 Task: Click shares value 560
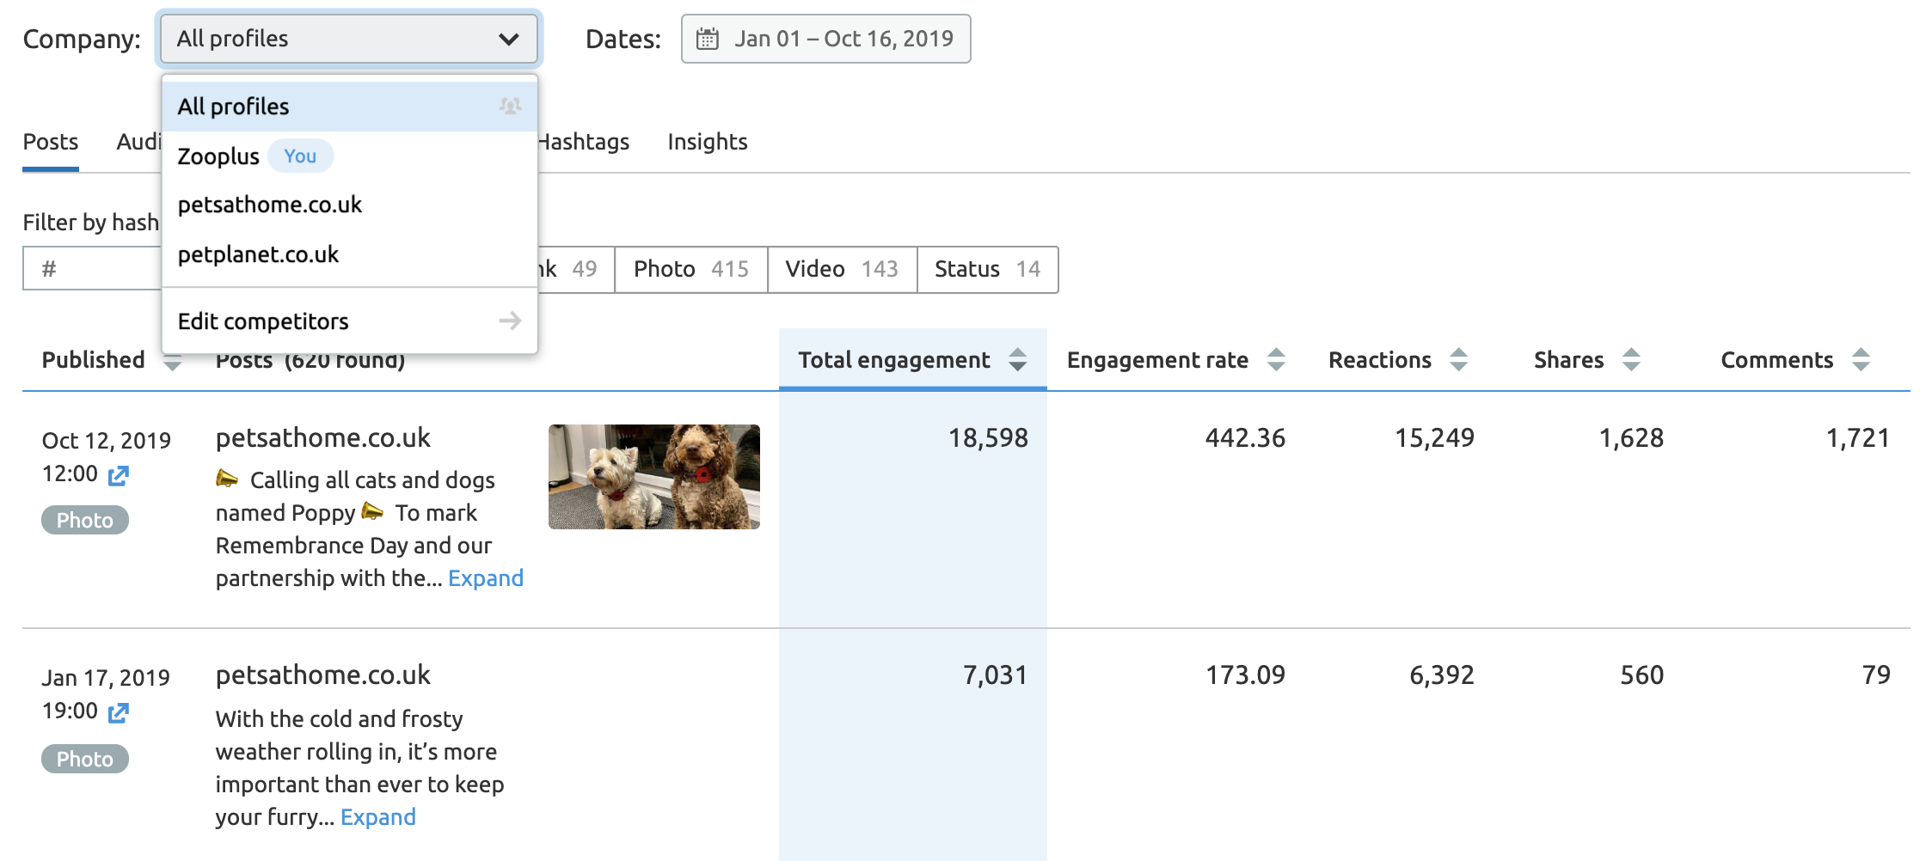1642,675
